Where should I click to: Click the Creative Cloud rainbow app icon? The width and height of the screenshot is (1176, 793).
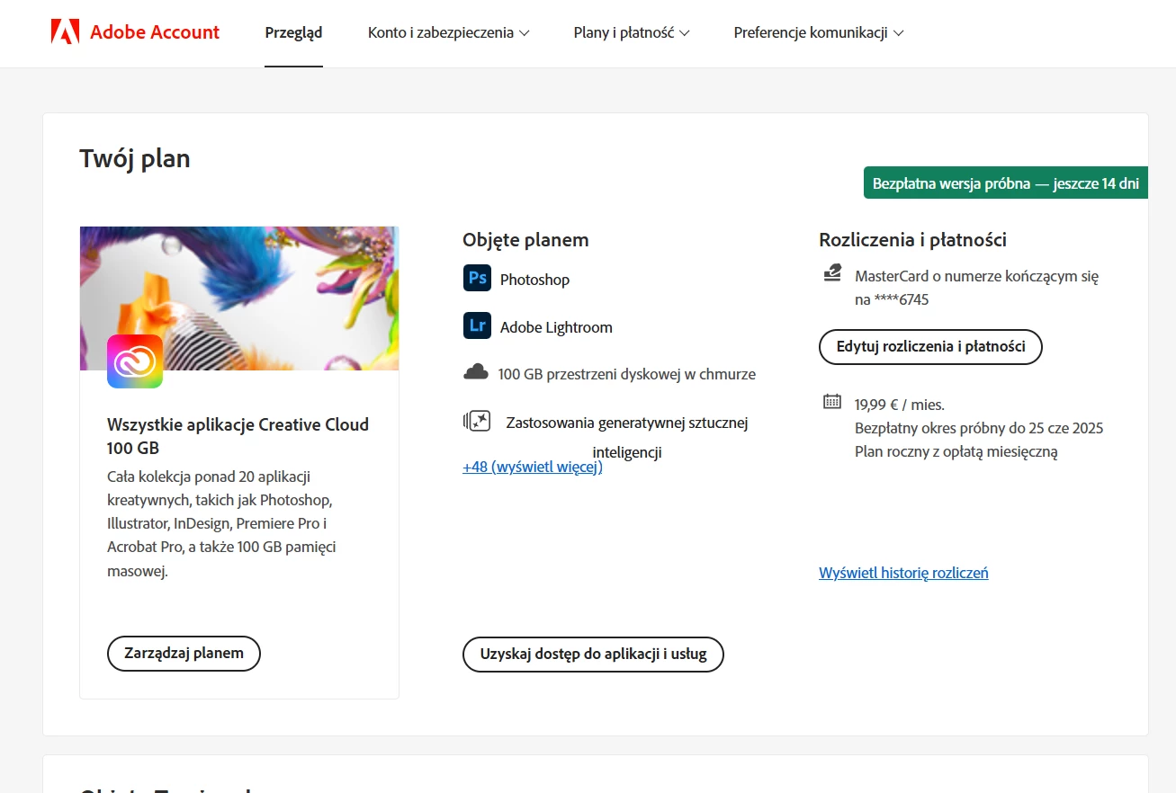[135, 361]
